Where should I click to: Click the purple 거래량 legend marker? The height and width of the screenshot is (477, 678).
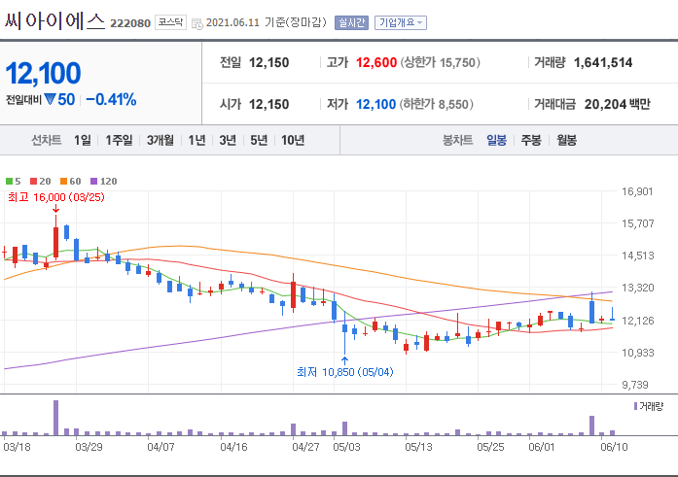click(x=635, y=406)
